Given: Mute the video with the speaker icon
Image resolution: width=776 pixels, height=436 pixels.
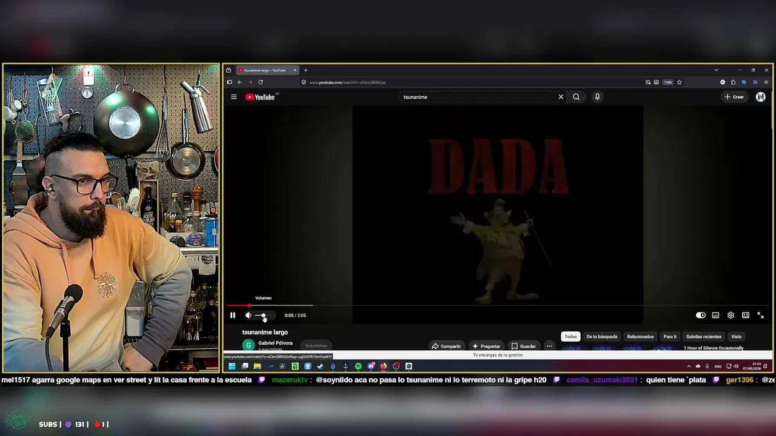Looking at the screenshot, I should 248,315.
